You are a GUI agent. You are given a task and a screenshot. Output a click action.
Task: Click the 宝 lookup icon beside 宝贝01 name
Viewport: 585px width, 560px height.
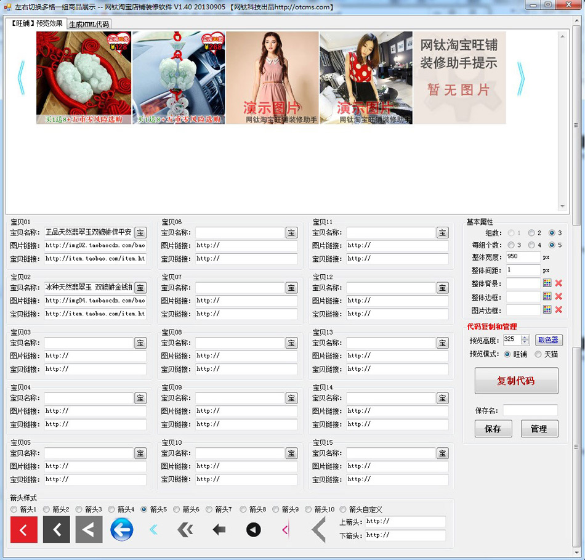140,232
